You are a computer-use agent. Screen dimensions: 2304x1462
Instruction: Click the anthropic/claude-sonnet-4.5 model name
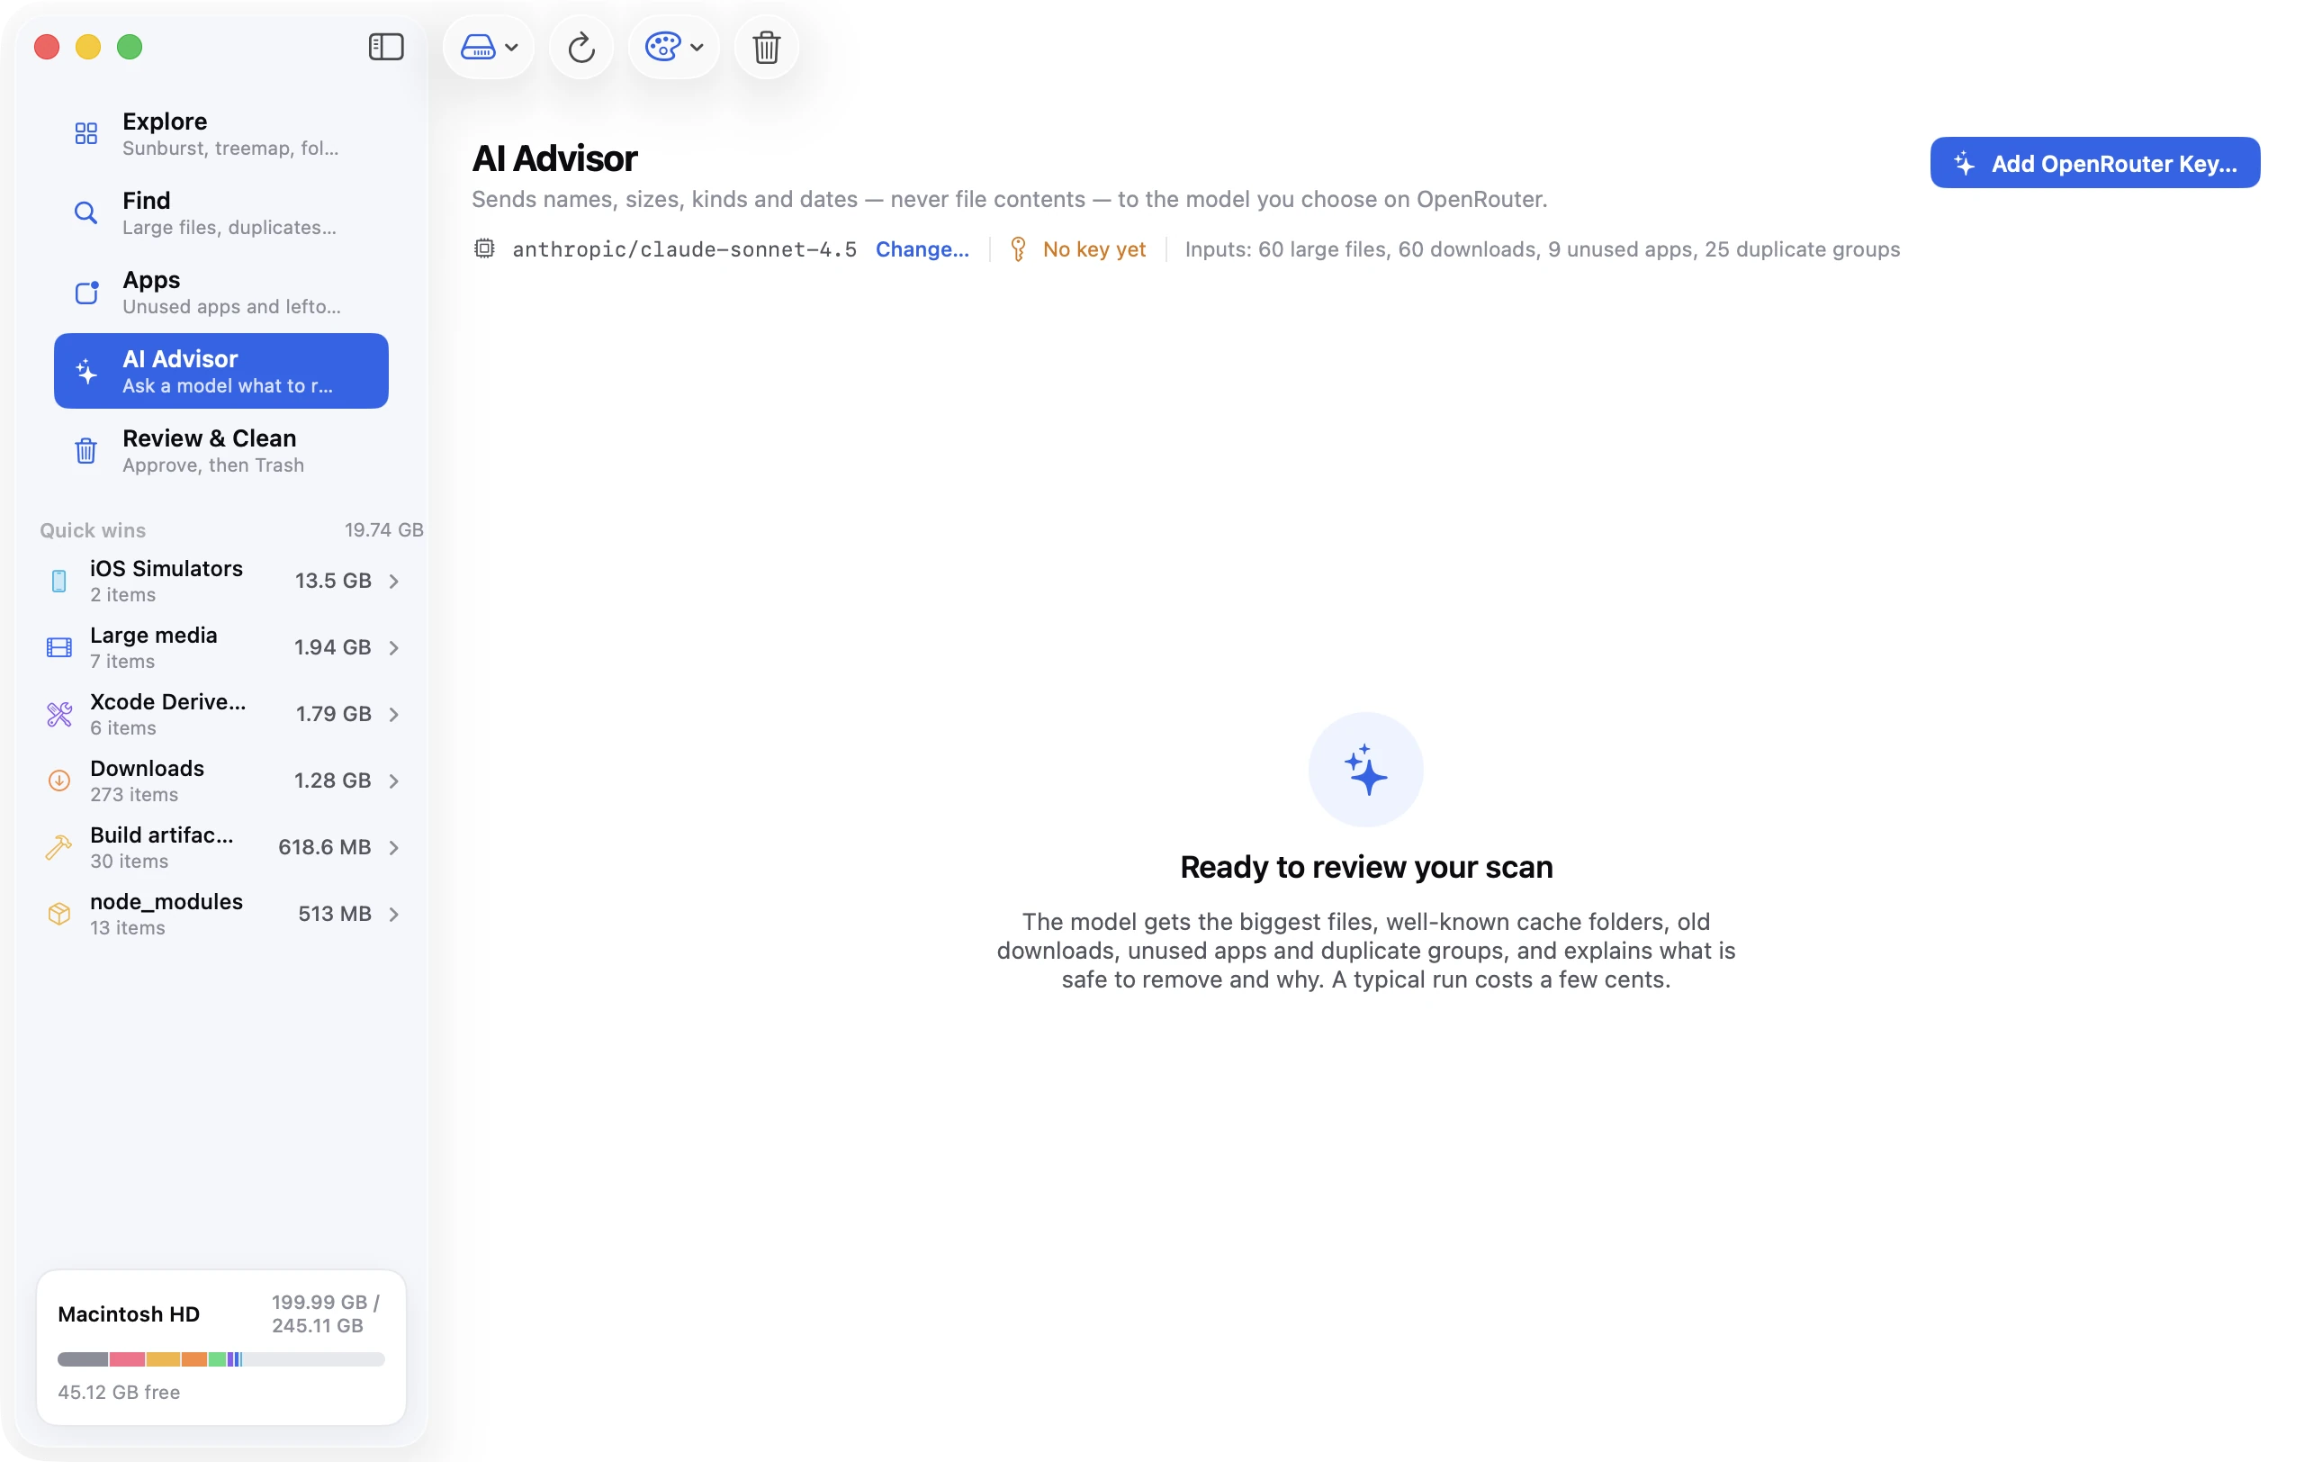point(684,249)
